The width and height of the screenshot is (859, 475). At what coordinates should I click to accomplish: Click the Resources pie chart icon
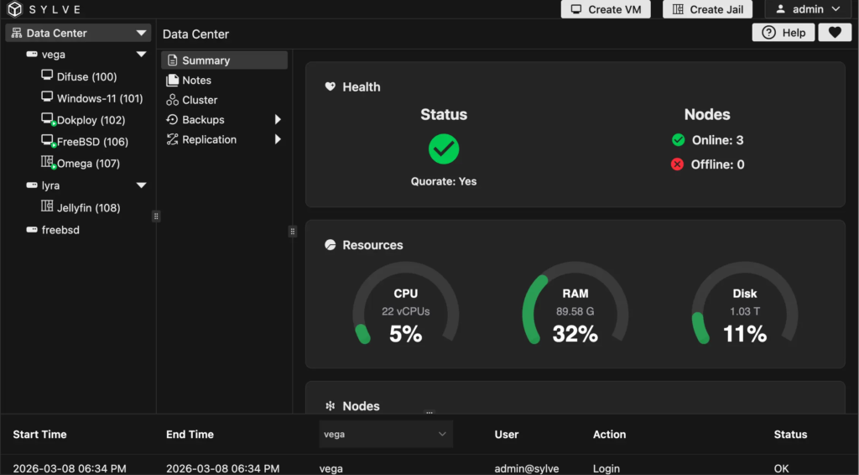[x=330, y=245]
